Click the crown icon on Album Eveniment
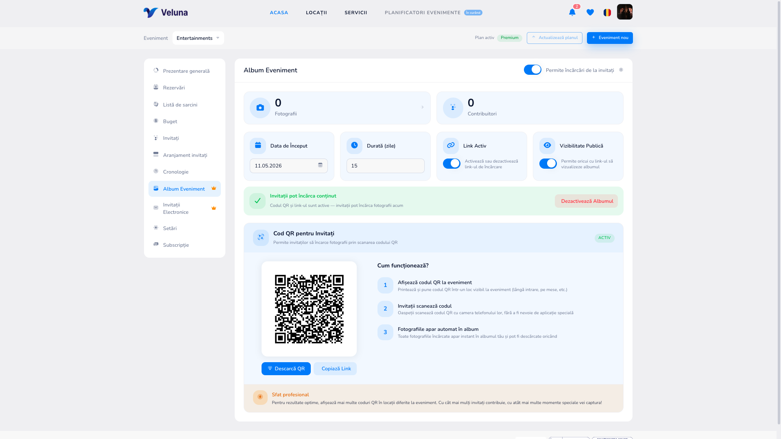Screen dimensions: 781x439 tap(214, 188)
